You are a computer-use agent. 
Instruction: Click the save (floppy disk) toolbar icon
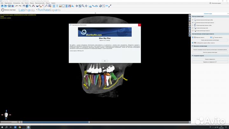(9, 6)
